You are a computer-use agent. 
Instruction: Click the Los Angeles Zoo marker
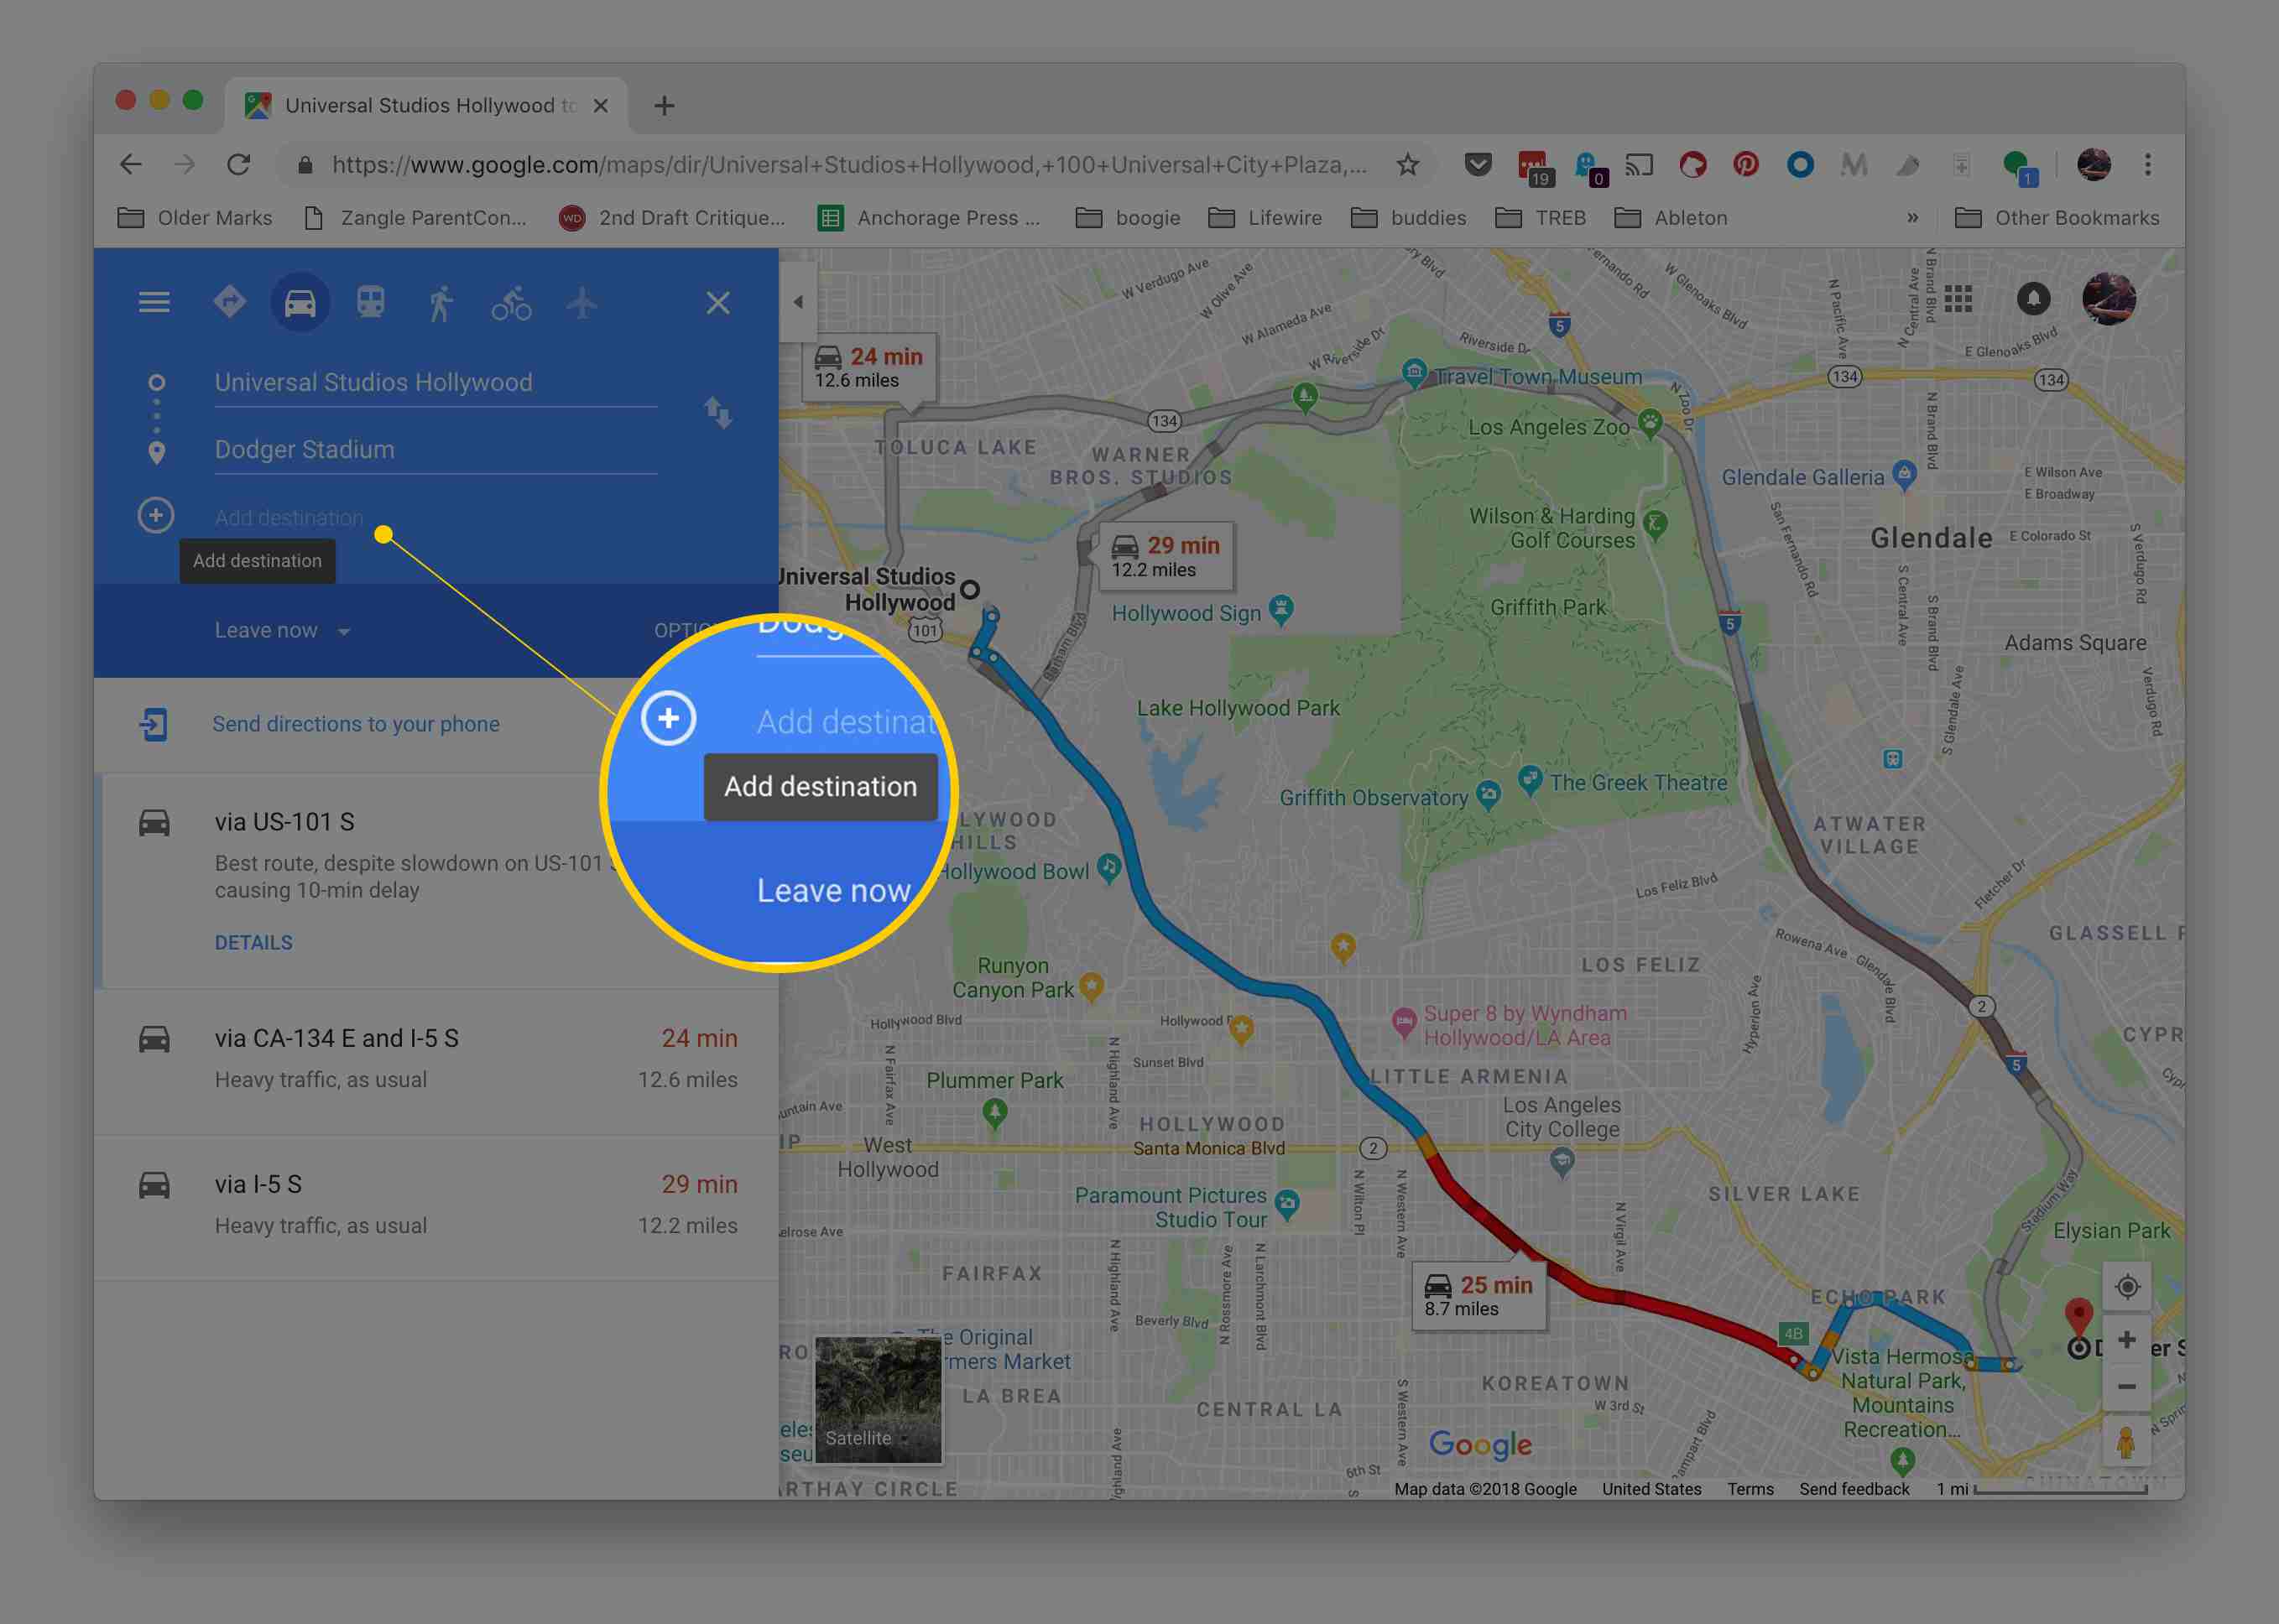(1649, 422)
